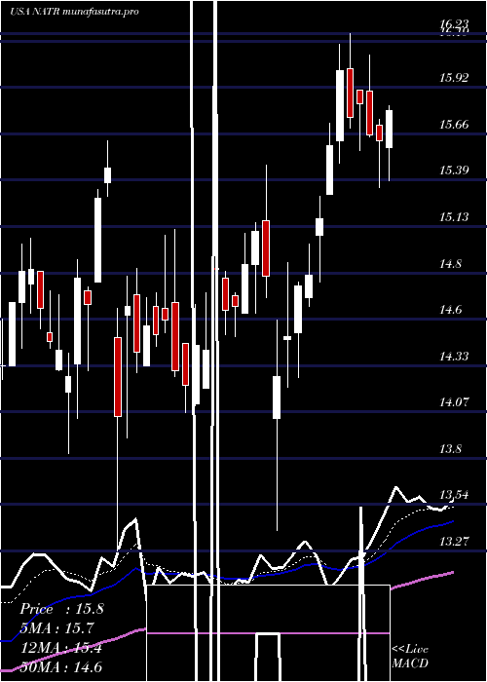The width and height of the screenshot is (487, 682).
Task: Select the 14.8 price axis label
Action: pyautogui.click(x=450, y=264)
